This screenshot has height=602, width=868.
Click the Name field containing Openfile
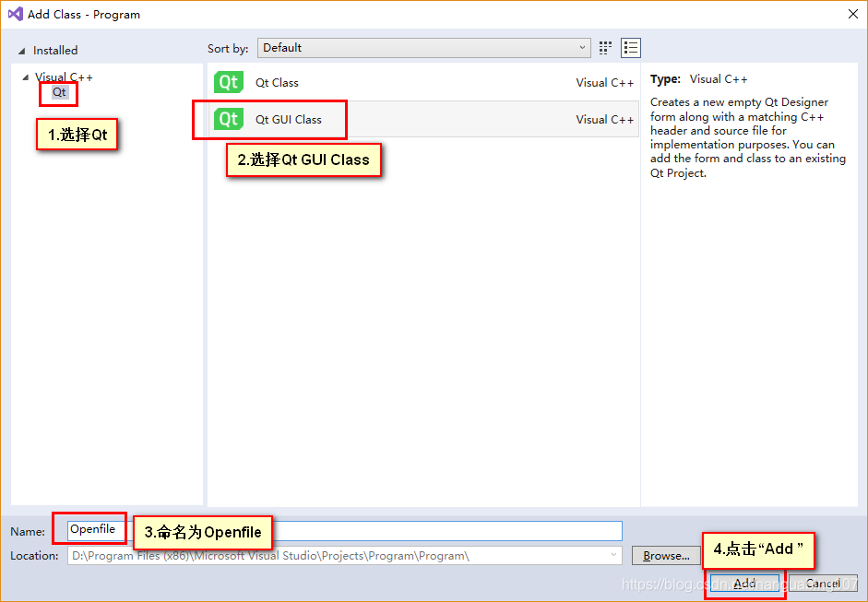[344, 531]
